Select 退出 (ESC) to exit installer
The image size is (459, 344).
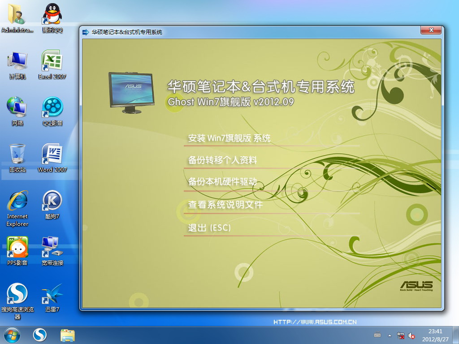[209, 228]
